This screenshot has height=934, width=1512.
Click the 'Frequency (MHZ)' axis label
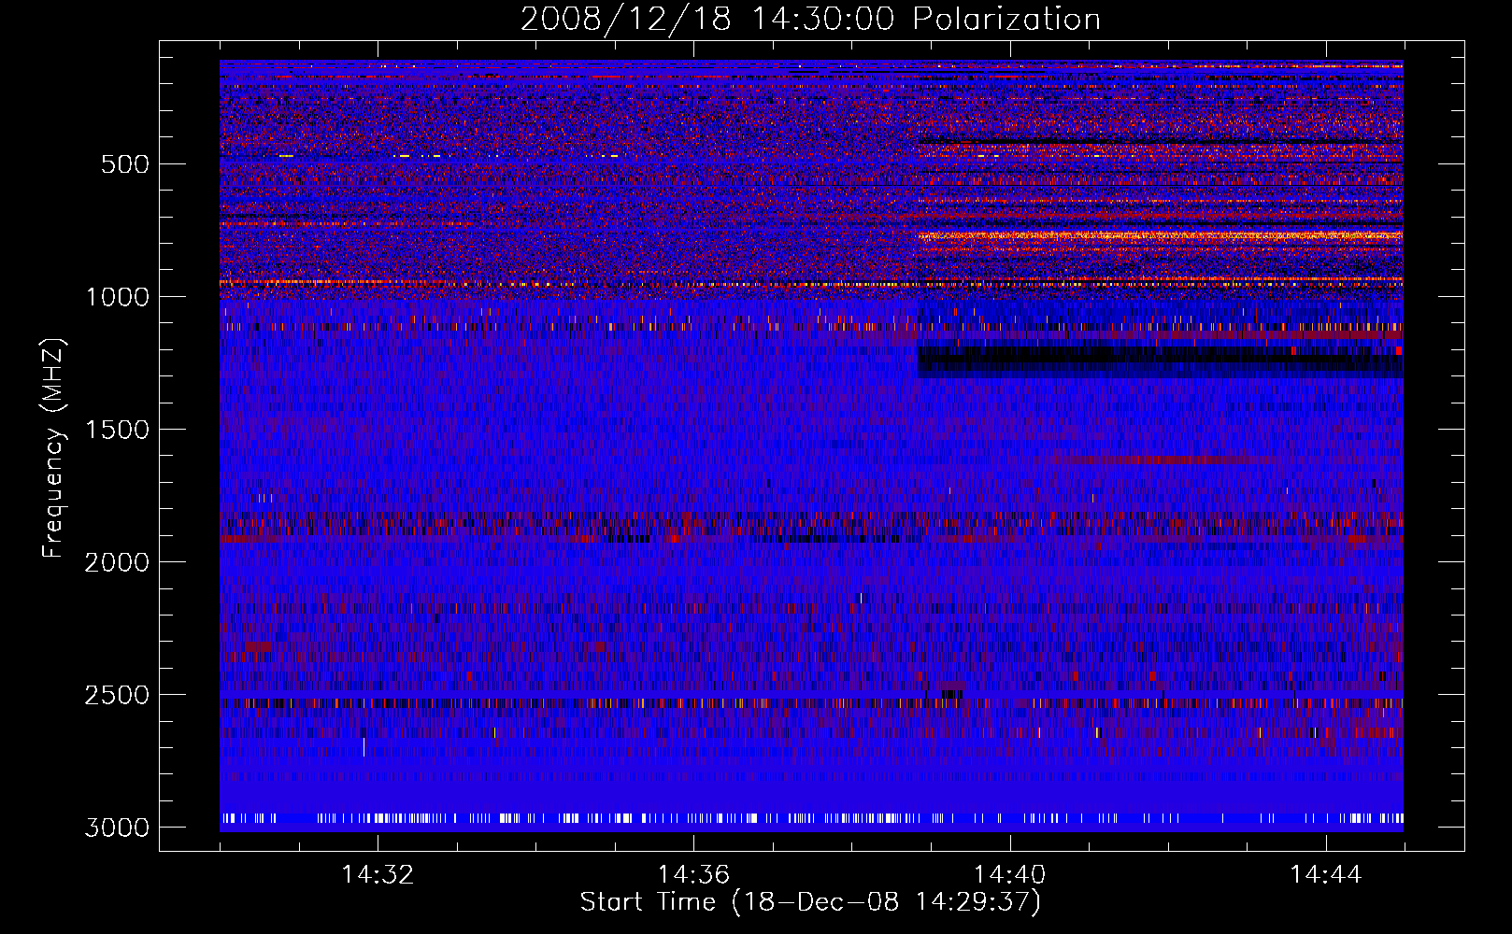click(54, 448)
